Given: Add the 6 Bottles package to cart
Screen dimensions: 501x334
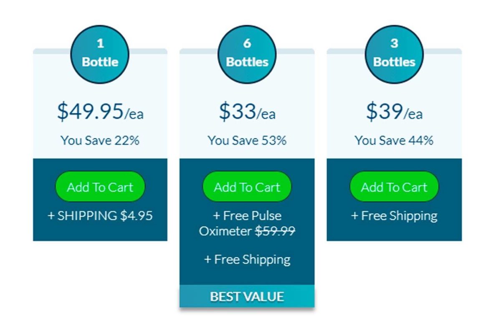Looking at the screenshot, I should [x=247, y=187].
